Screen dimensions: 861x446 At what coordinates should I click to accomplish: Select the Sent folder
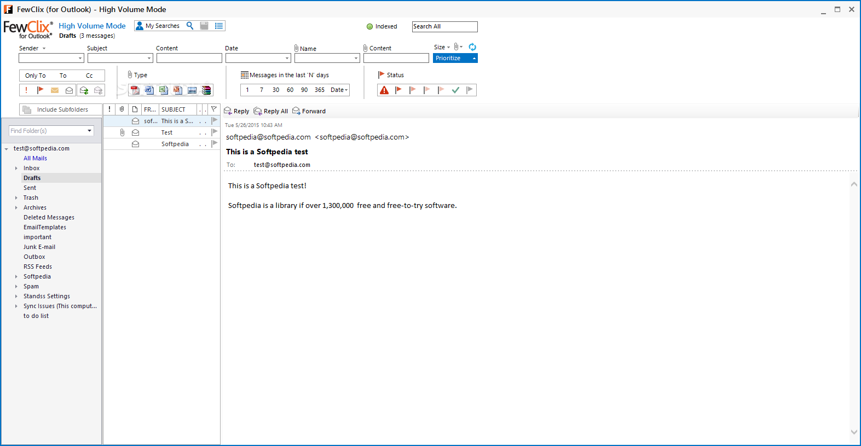point(30,188)
